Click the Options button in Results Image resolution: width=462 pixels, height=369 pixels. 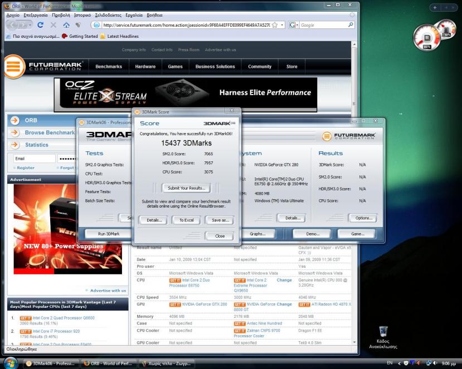[363, 218]
